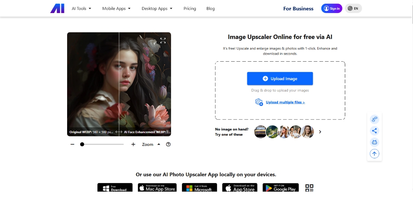The height and width of the screenshot is (210, 413).
Task: Select the group of people sample image
Action: coord(296,132)
